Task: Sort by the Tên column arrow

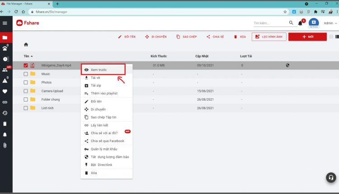Action: click(32, 56)
